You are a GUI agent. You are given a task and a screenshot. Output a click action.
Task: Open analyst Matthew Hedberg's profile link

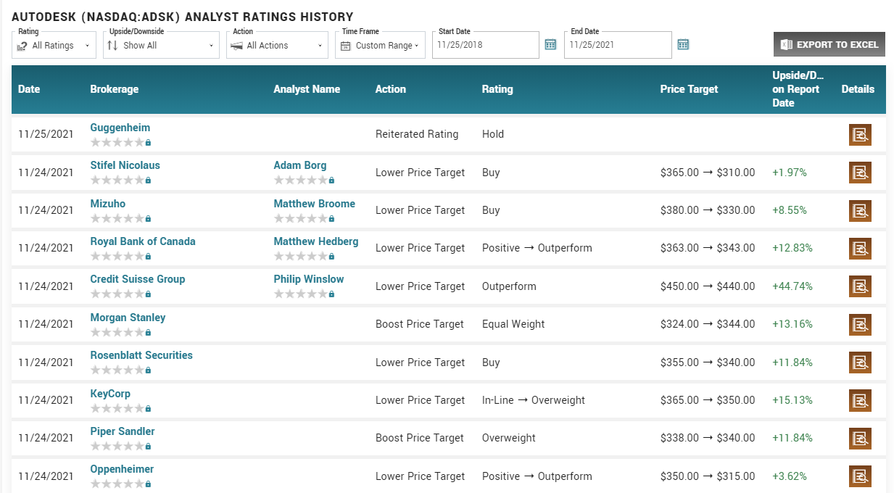(x=316, y=241)
